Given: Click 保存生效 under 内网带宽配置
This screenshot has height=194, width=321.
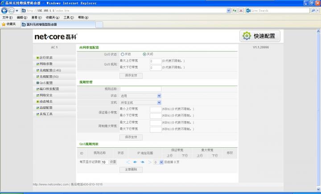Looking at the screenshot, I should 131,76.
